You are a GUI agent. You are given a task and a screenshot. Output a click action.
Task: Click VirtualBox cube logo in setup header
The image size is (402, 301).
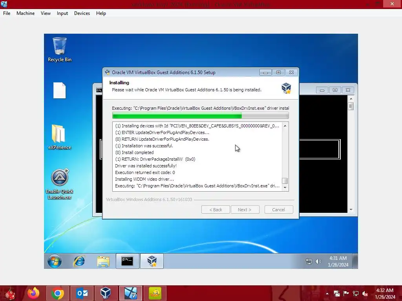[286, 88]
